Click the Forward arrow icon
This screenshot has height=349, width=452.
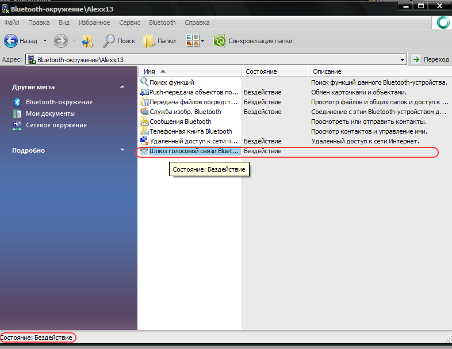point(61,41)
